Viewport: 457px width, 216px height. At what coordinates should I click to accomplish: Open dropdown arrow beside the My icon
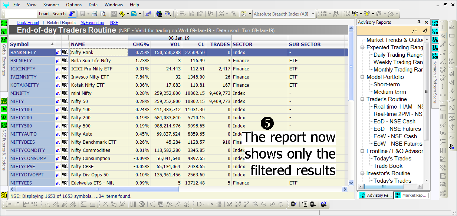point(140,14)
